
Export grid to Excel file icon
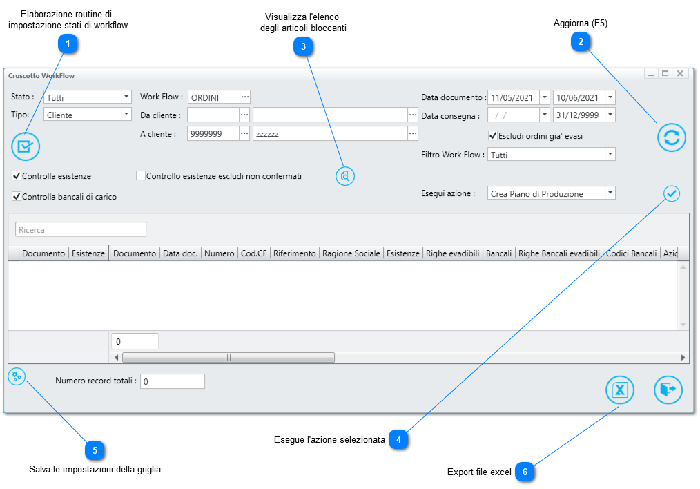[620, 390]
